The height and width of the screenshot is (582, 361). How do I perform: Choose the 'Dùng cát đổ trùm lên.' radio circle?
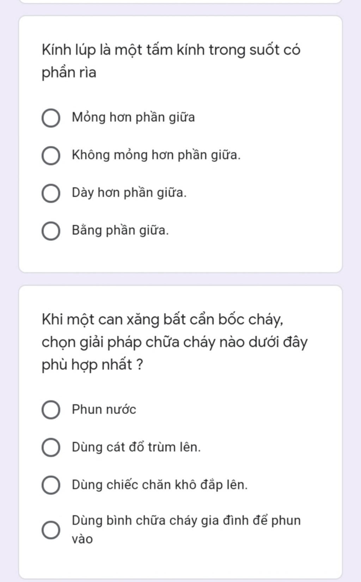pos(51,447)
